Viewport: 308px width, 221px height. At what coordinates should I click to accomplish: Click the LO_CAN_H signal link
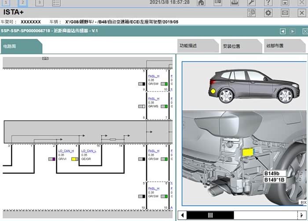[x=66, y=151]
